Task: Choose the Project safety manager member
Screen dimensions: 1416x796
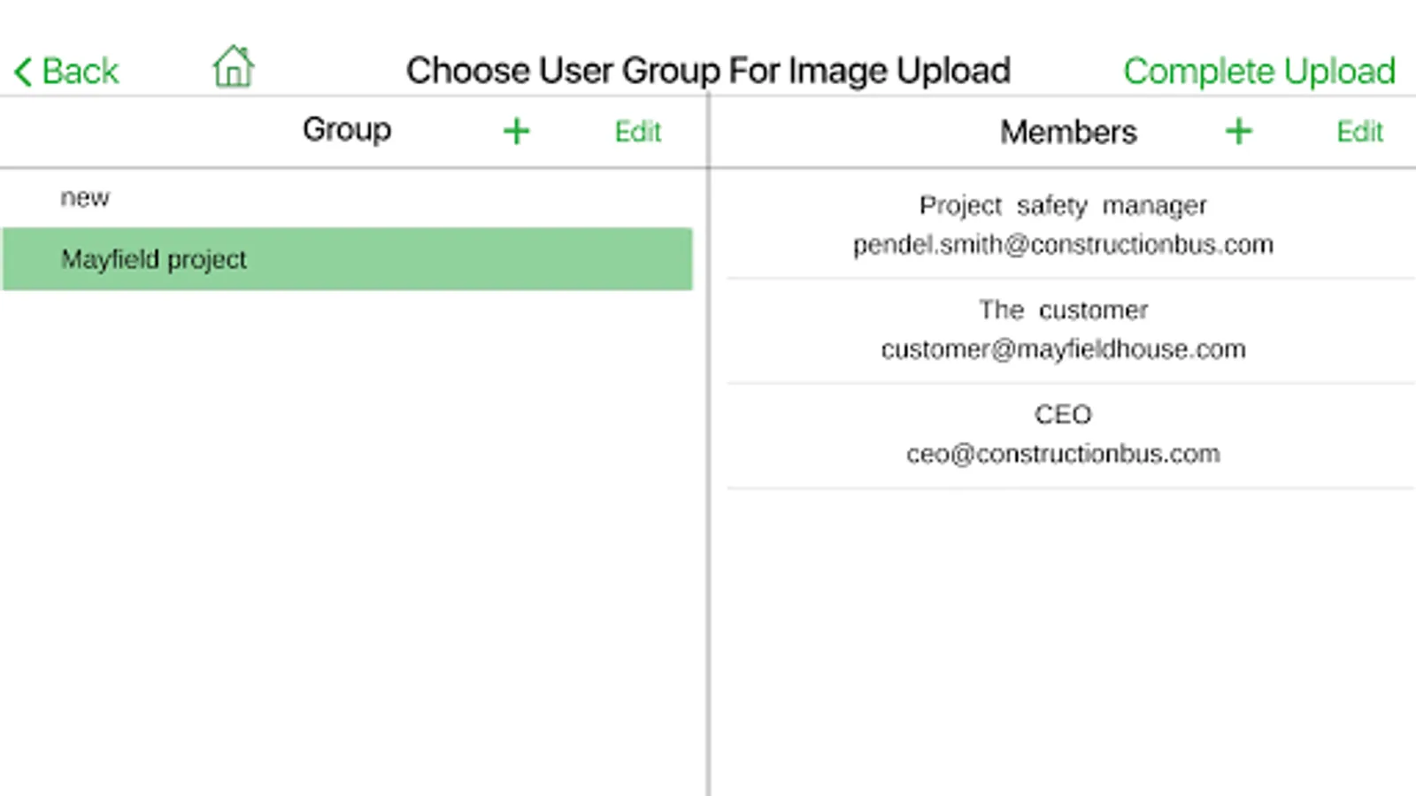Action: click(1062, 205)
